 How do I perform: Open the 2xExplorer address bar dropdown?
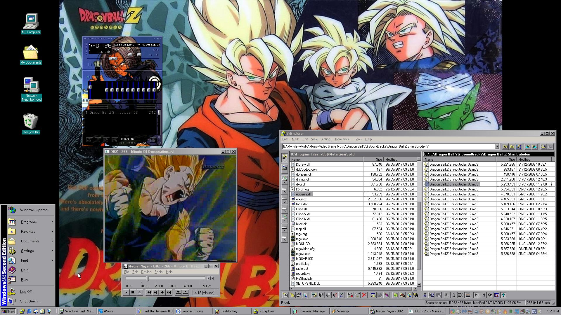(497, 147)
